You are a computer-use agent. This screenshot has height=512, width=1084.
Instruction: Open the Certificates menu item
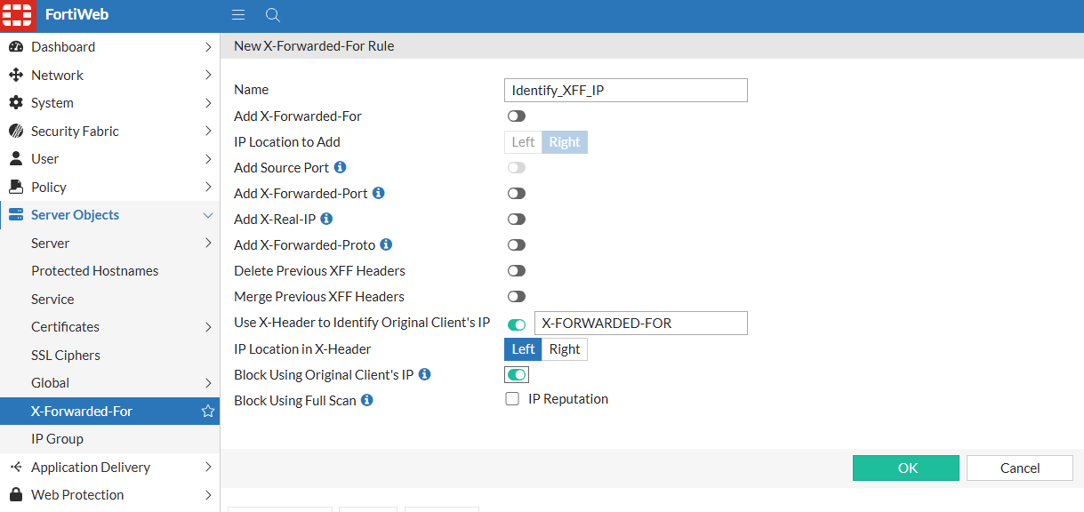coord(109,327)
